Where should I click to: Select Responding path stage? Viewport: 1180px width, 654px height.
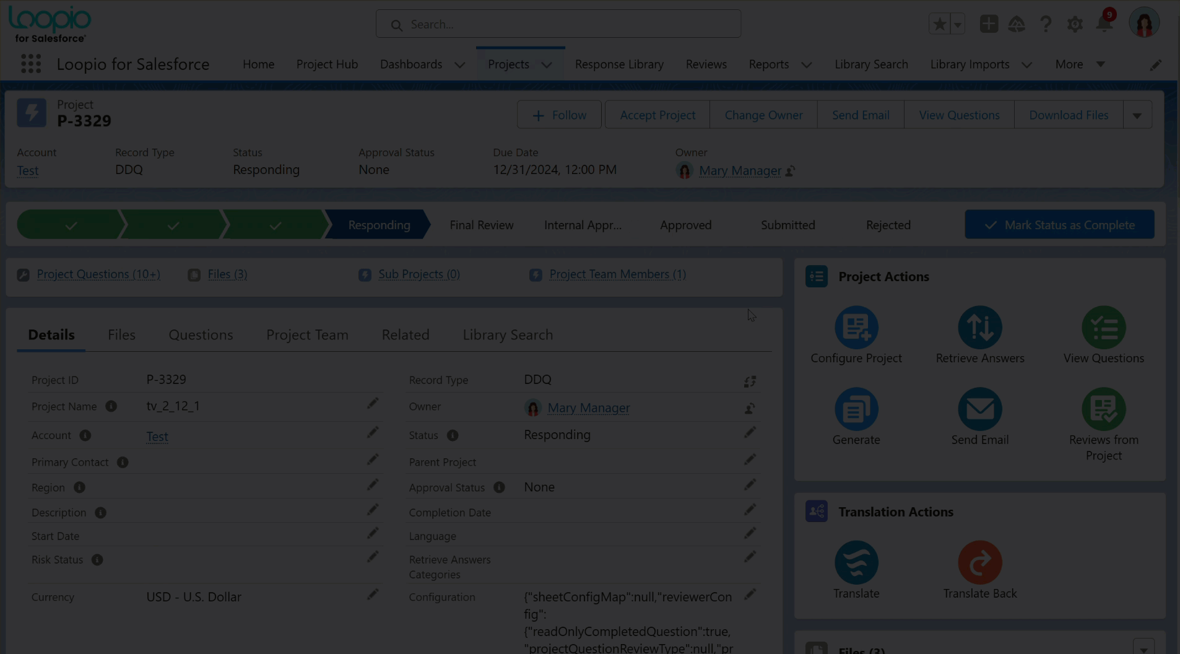(x=379, y=225)
